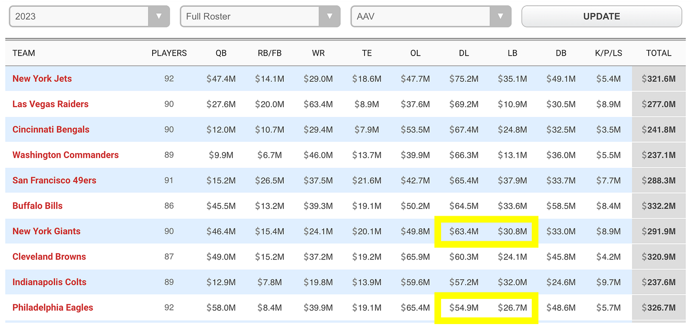Select Jets DL value $75.2M
This screenshot has width=692, height=325.
464,79
